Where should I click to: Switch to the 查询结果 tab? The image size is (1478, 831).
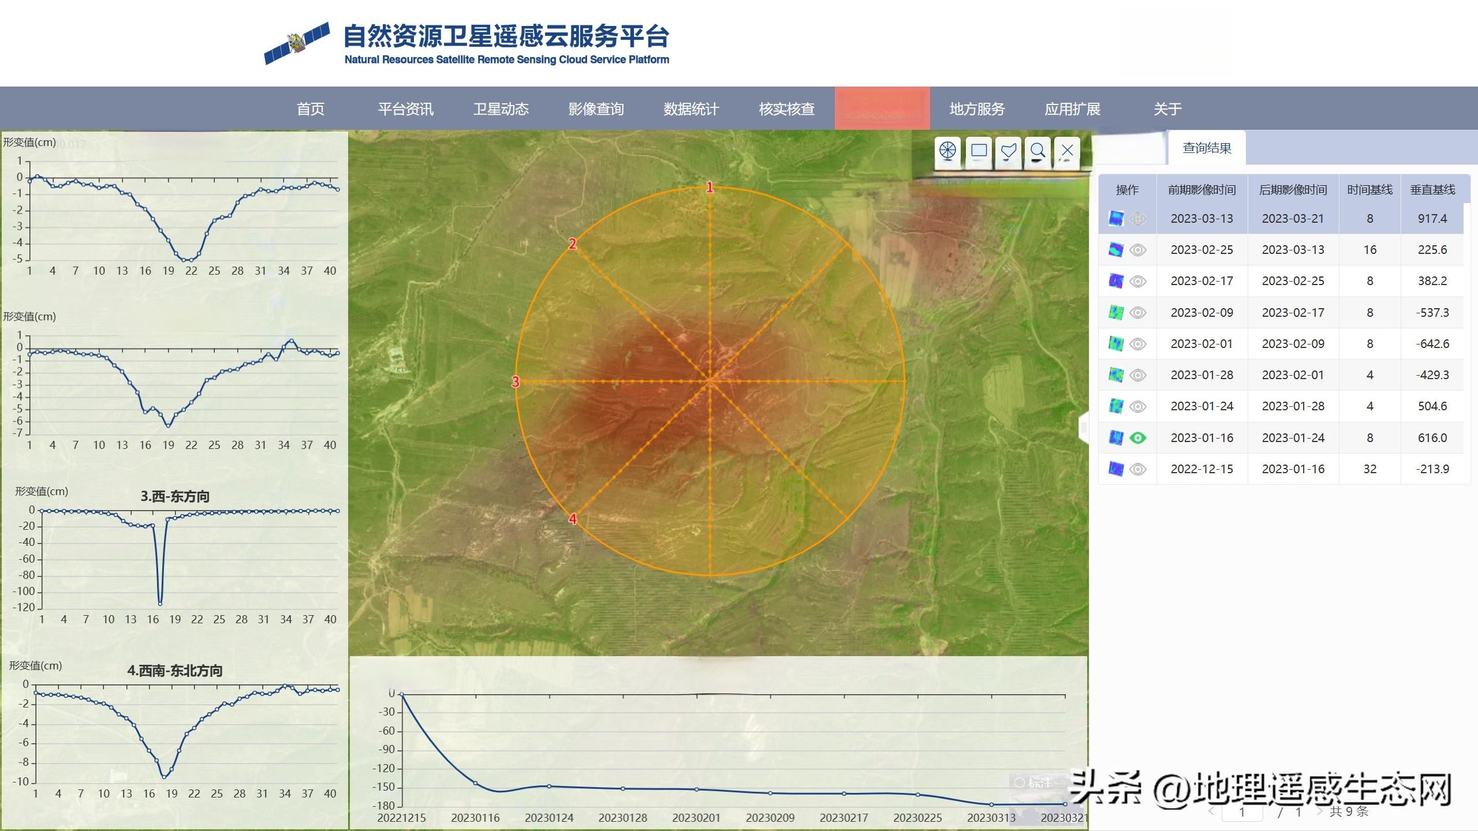(x=1207, y=148)
